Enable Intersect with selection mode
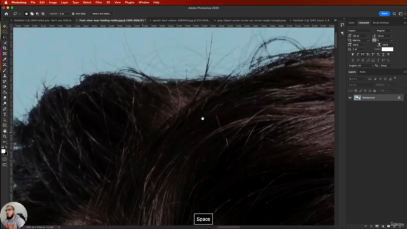The width and height of the screenshot is (407, 229). (x=43, y=14)
